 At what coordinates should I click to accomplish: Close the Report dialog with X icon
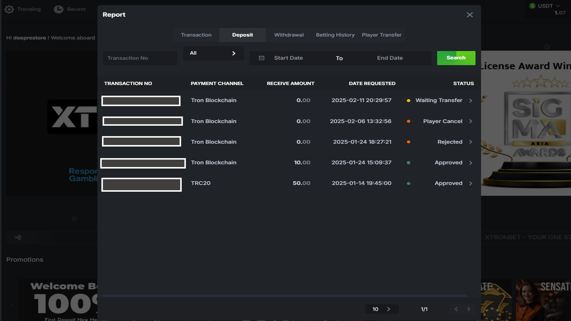tap(470, 15)
